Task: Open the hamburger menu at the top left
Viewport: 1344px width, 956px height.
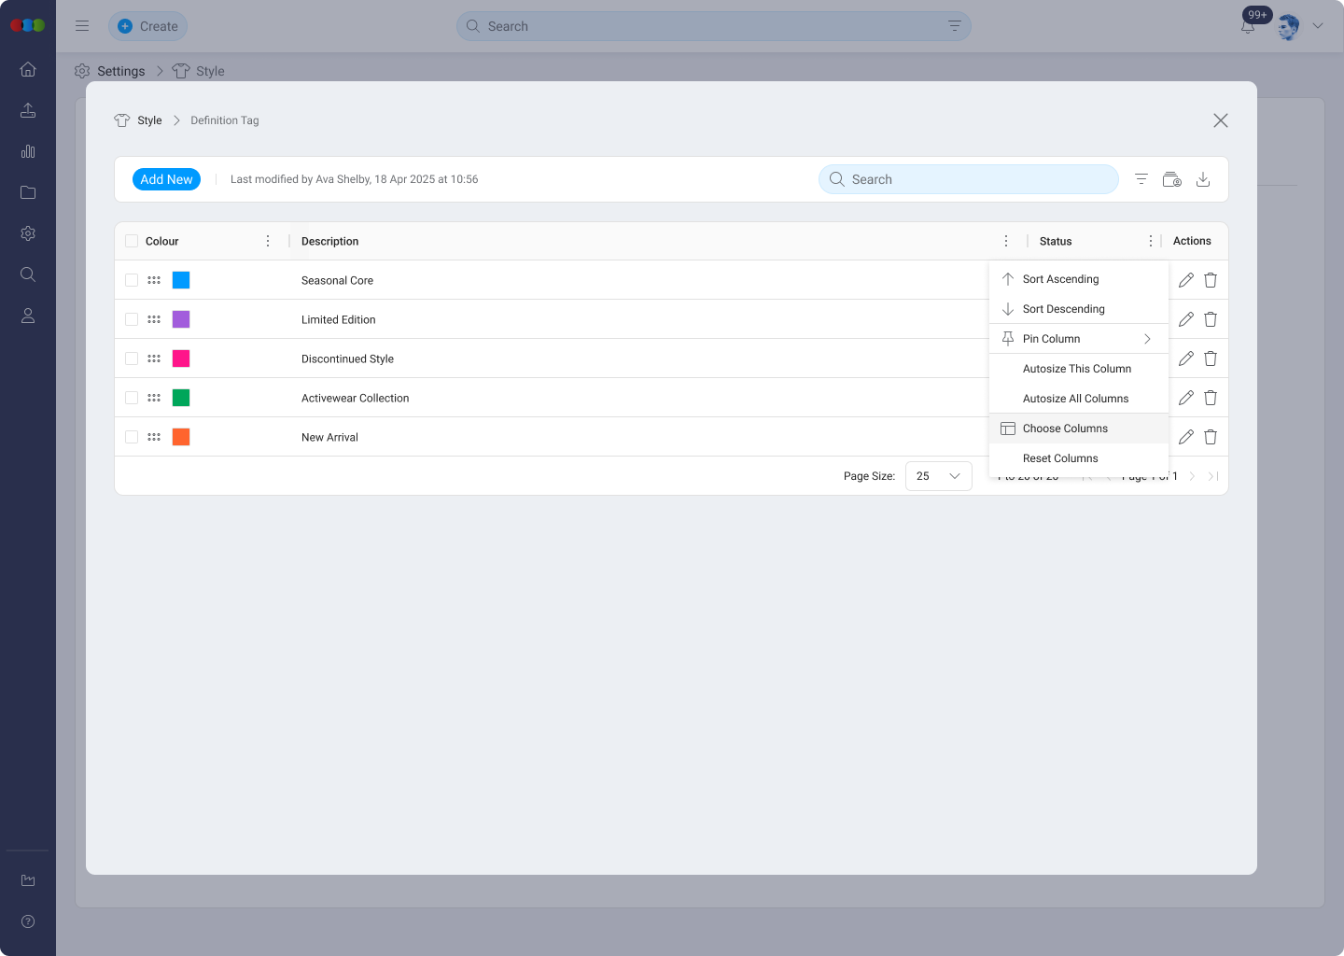Action: pyautogui.click(x=82, y=25)
